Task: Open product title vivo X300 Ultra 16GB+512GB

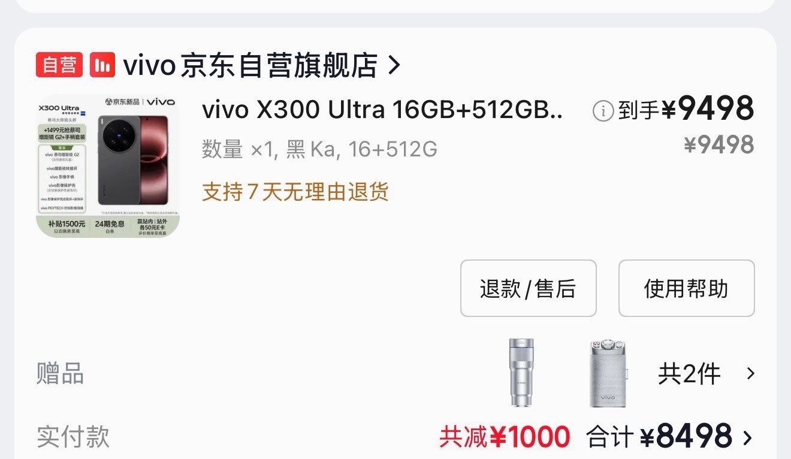Action: coord(382,110)
